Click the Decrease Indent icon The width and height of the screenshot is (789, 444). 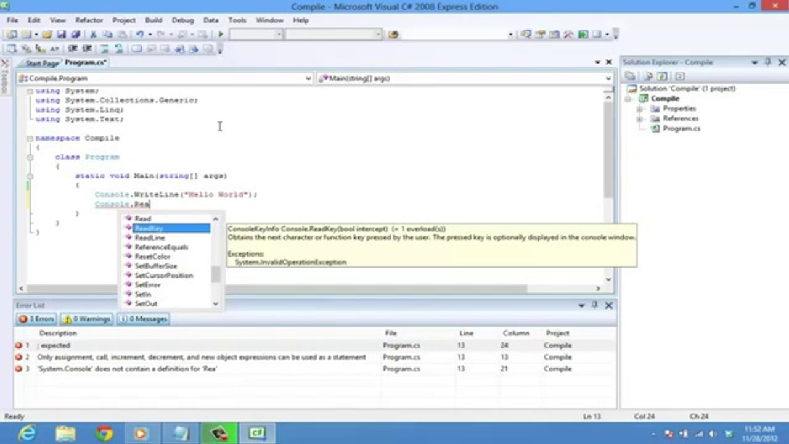(x=72, y=48)
